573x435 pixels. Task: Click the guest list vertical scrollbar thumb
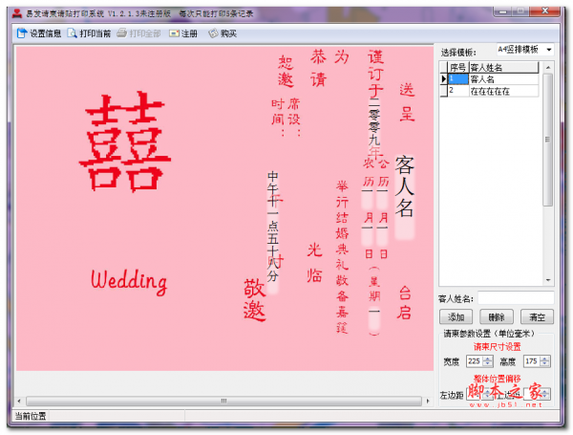pyautogui.click(x=547, y=140)
